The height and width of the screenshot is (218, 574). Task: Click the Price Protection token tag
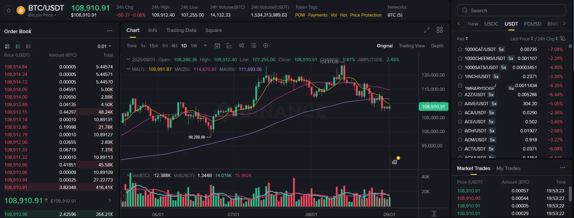pyautogui.click(x=366, y=15)
